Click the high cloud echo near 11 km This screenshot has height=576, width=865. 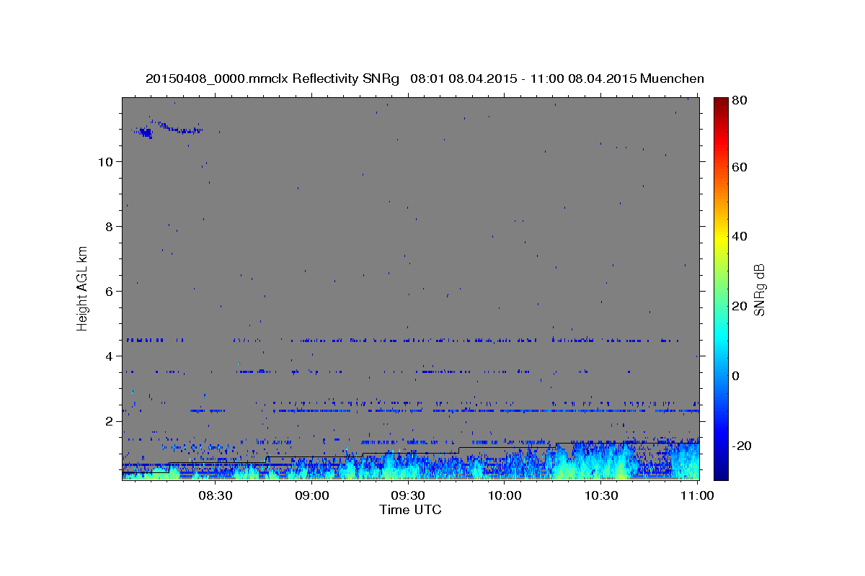[167, 130]
